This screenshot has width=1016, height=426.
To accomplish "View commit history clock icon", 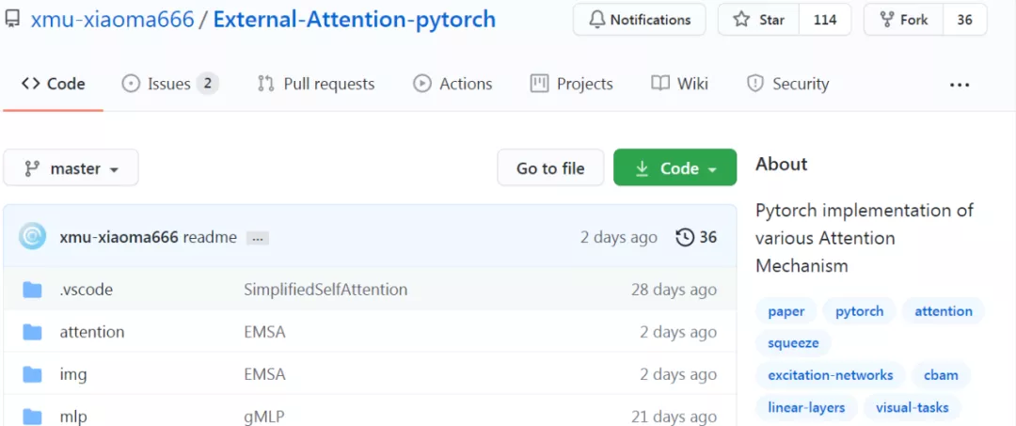I will pyautogui.click(x=685, y=238).
